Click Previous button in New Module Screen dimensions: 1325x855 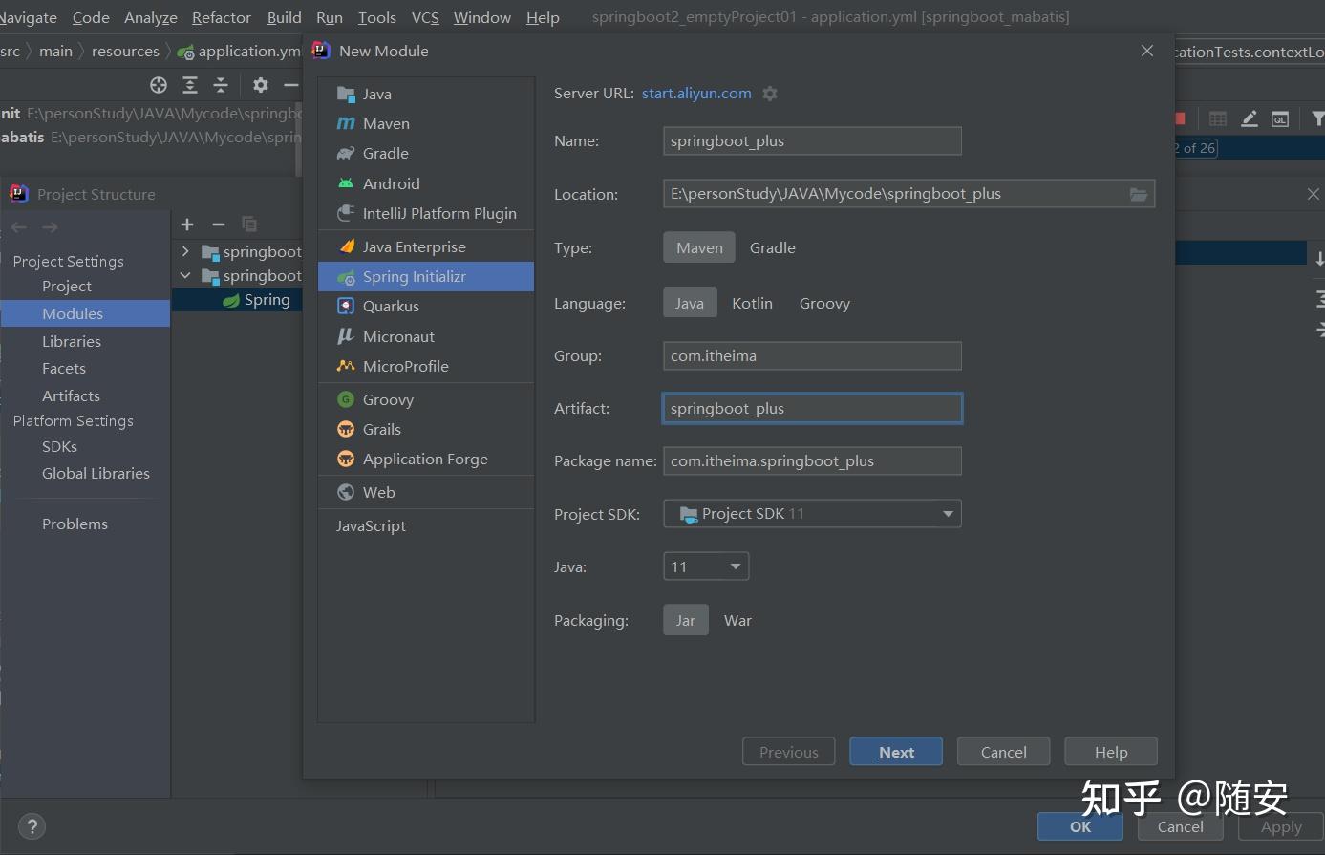788,752
